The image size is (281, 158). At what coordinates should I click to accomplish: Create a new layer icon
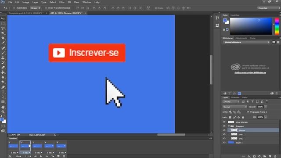coord(270,156)
